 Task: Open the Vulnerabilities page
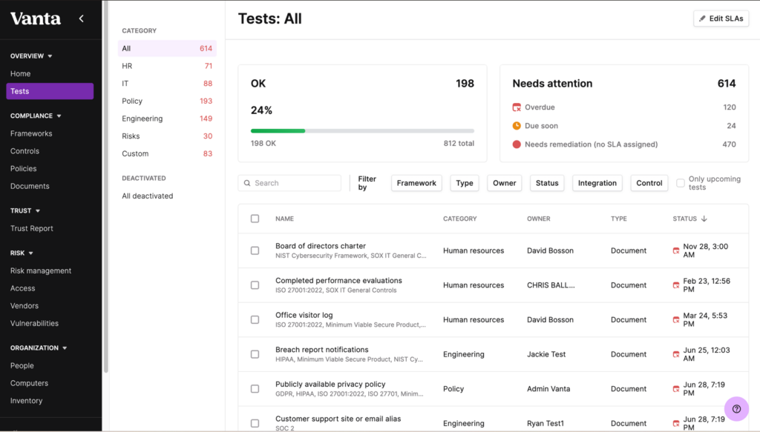click(36, 322)
